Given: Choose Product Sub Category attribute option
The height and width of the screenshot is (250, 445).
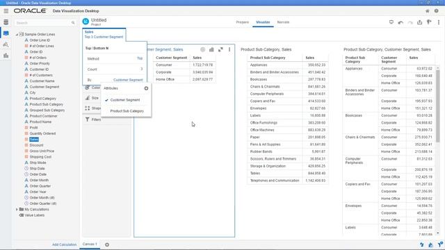Looking at the screenshot, I should 127,111.
